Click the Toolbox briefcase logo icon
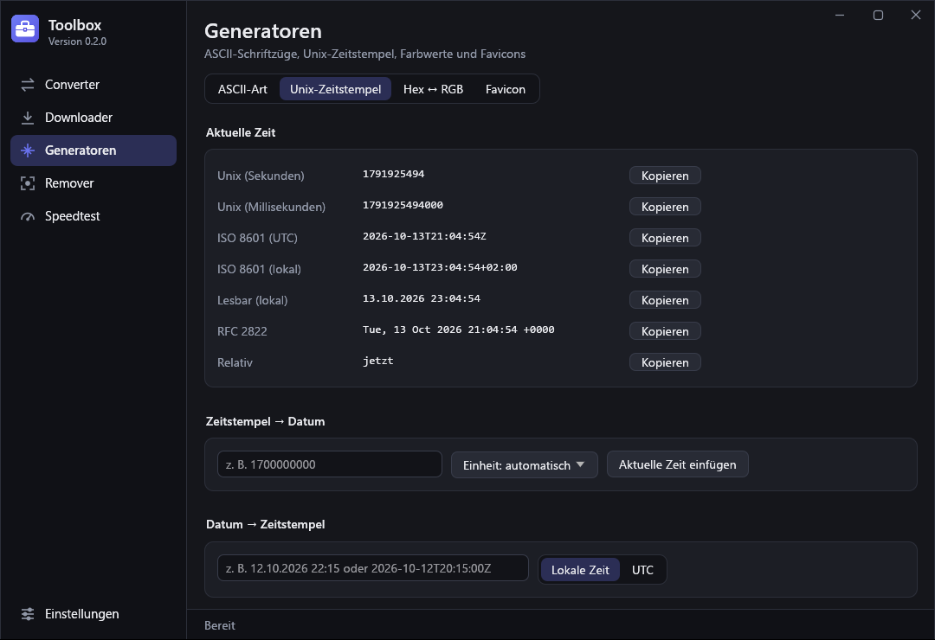Screen dimensions: 935x640 tap(25, 29)
